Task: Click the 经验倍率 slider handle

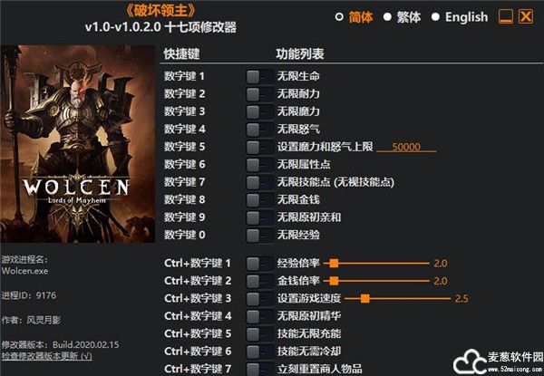Action: (x=334, y=264)
